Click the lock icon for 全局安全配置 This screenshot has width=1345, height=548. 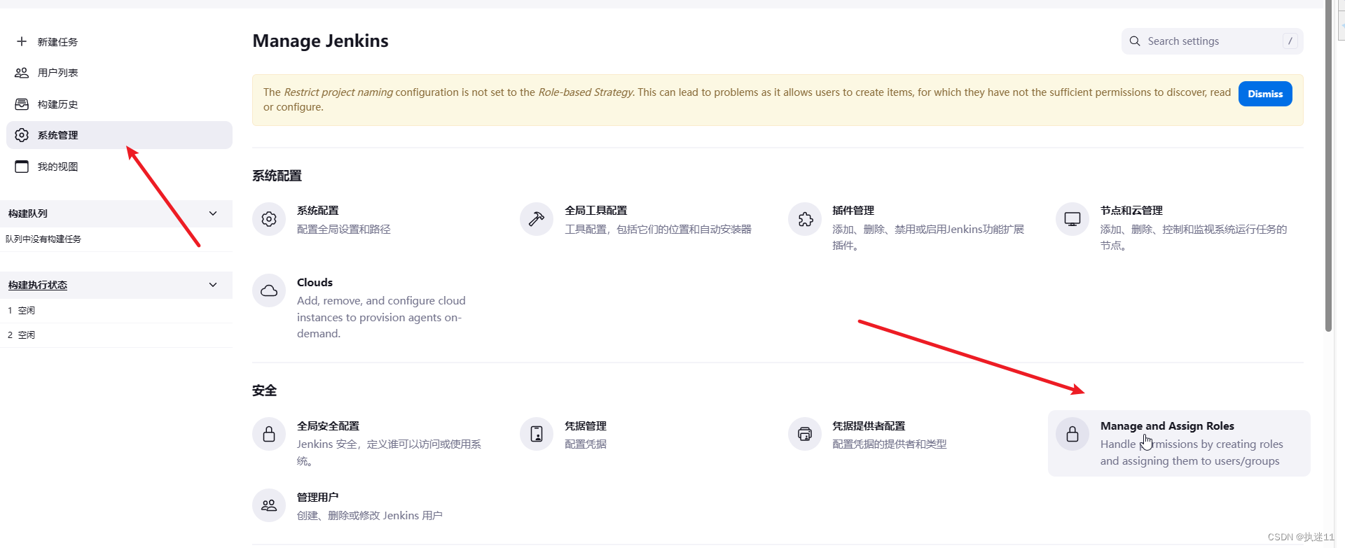tap(269, 435)
